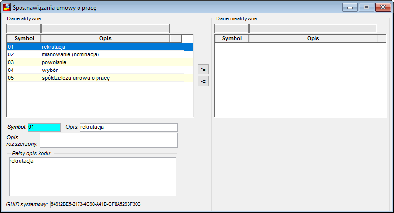Click the Opis column header in inactive data
The image size is (394, 213).
coord(313,38)
